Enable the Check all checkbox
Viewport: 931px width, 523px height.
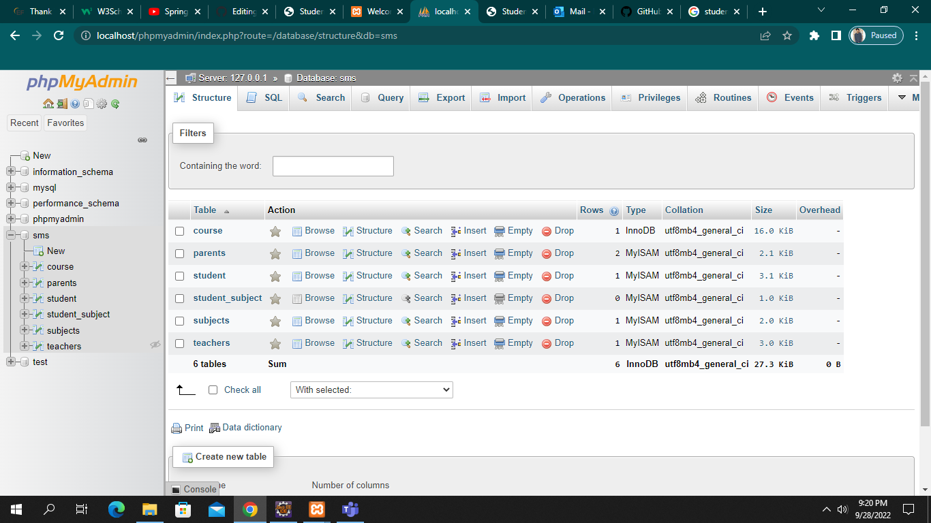[213, 390]
